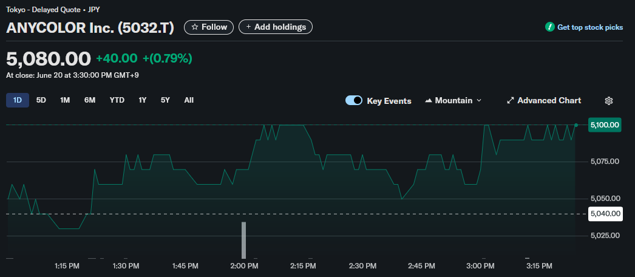635x277 pixels.
Task: Click the mountain chart-type icon
Action: coord(429,100)
